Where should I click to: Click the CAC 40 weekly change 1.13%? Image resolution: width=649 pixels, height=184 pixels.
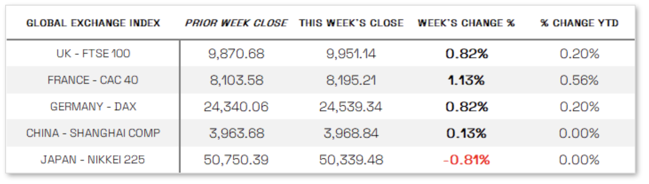466,80
